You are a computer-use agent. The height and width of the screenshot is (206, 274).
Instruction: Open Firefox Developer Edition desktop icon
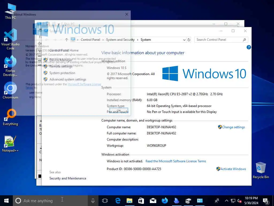pyautogui.click(x=10, y=66)
